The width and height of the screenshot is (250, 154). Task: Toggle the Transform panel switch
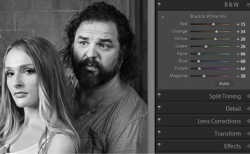point(159,133)
